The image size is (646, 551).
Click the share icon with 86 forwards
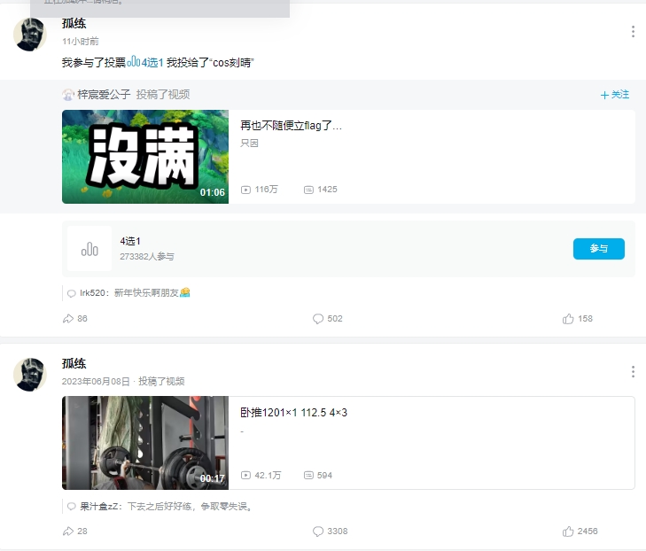tap(68, 319)
